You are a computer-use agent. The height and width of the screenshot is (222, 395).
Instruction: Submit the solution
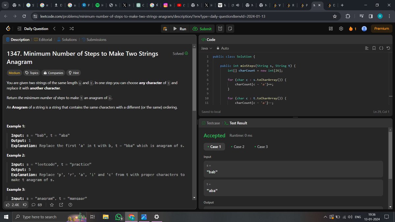(202, 29)
